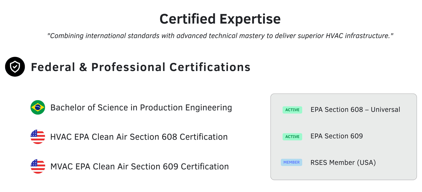422x192 pixels.
Task: Click the blue MEMBER badge
Action: (291, 162)
